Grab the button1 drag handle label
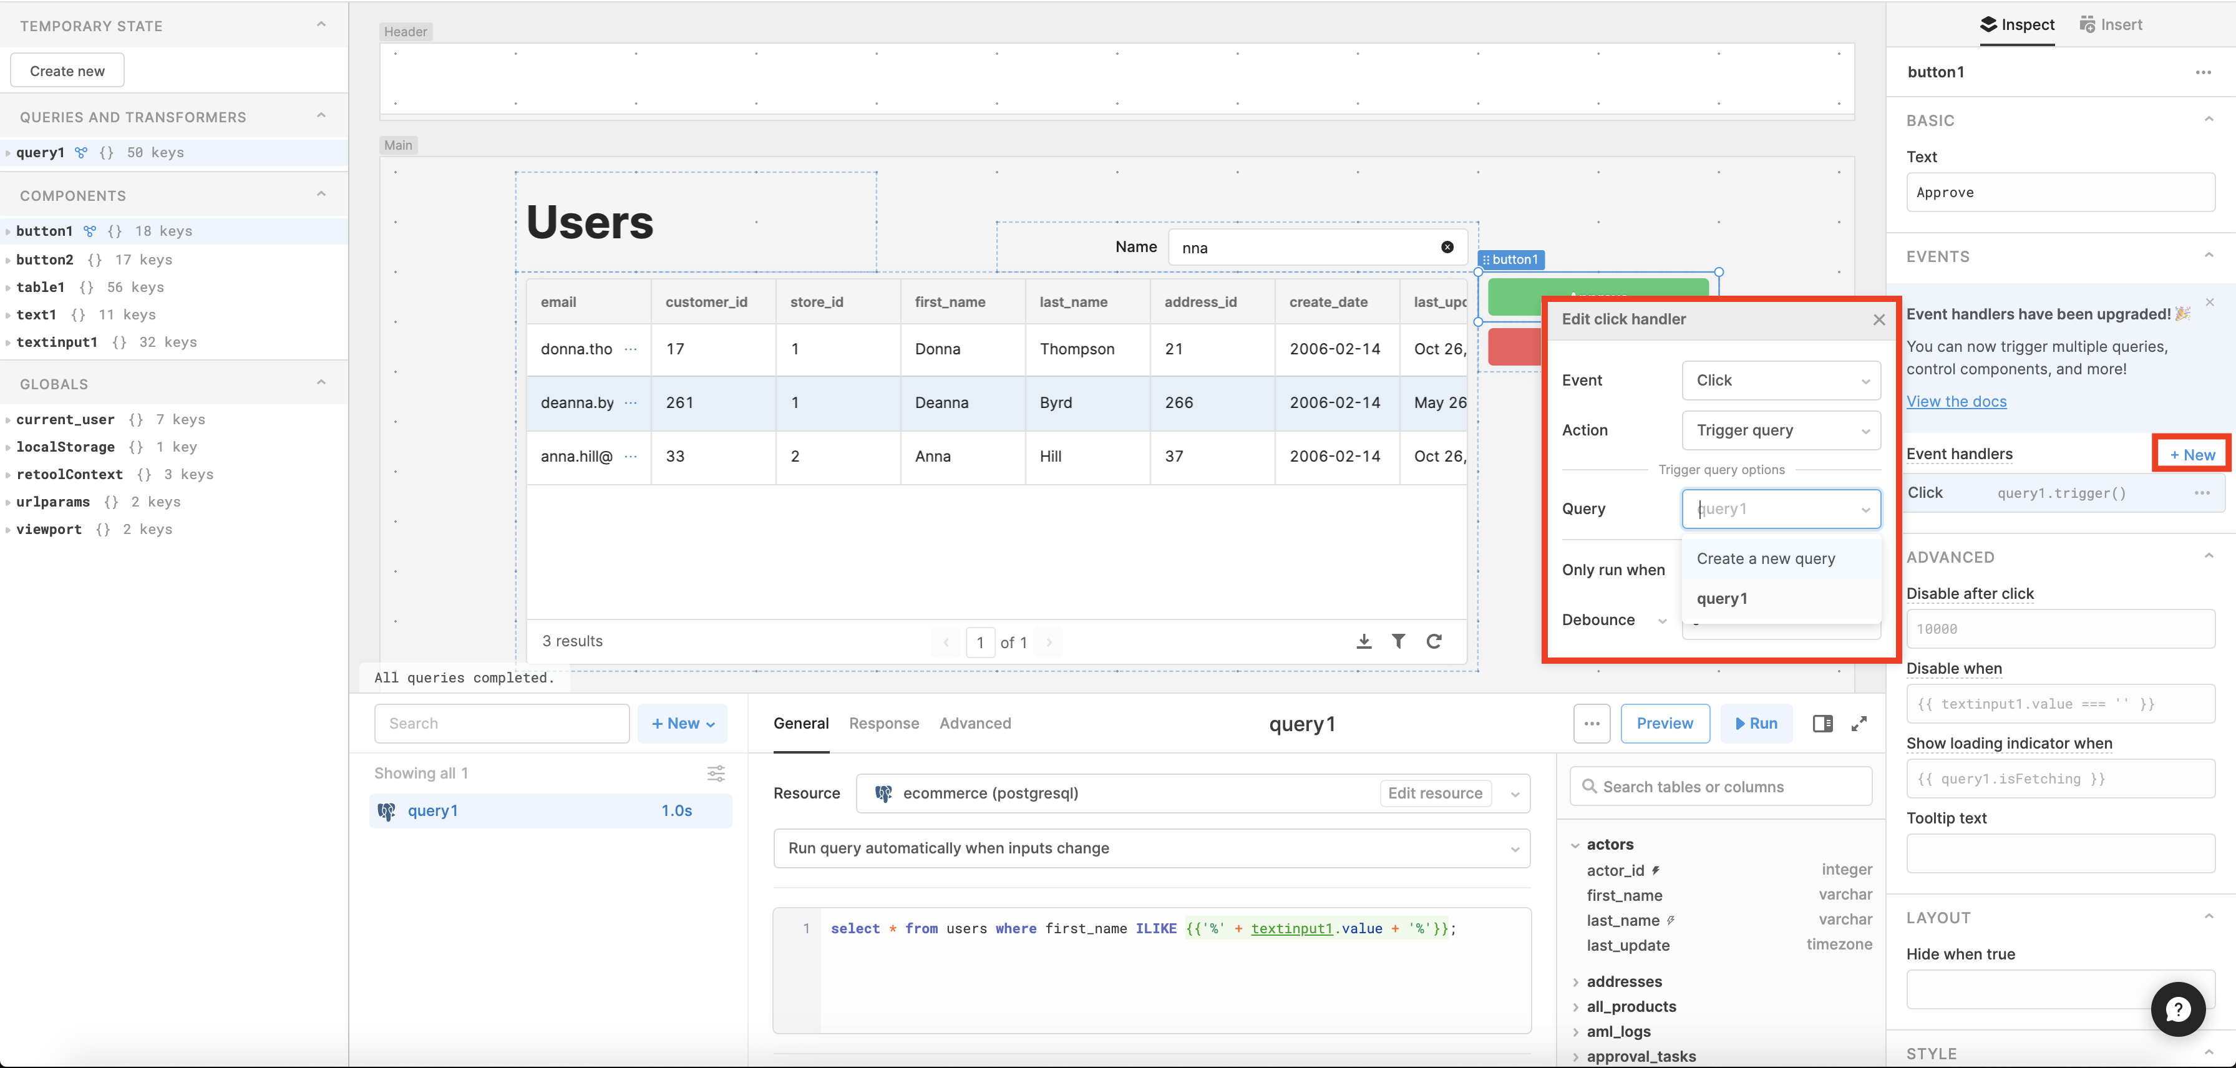This screenshot has height=1068, width=2236. 1512,260
